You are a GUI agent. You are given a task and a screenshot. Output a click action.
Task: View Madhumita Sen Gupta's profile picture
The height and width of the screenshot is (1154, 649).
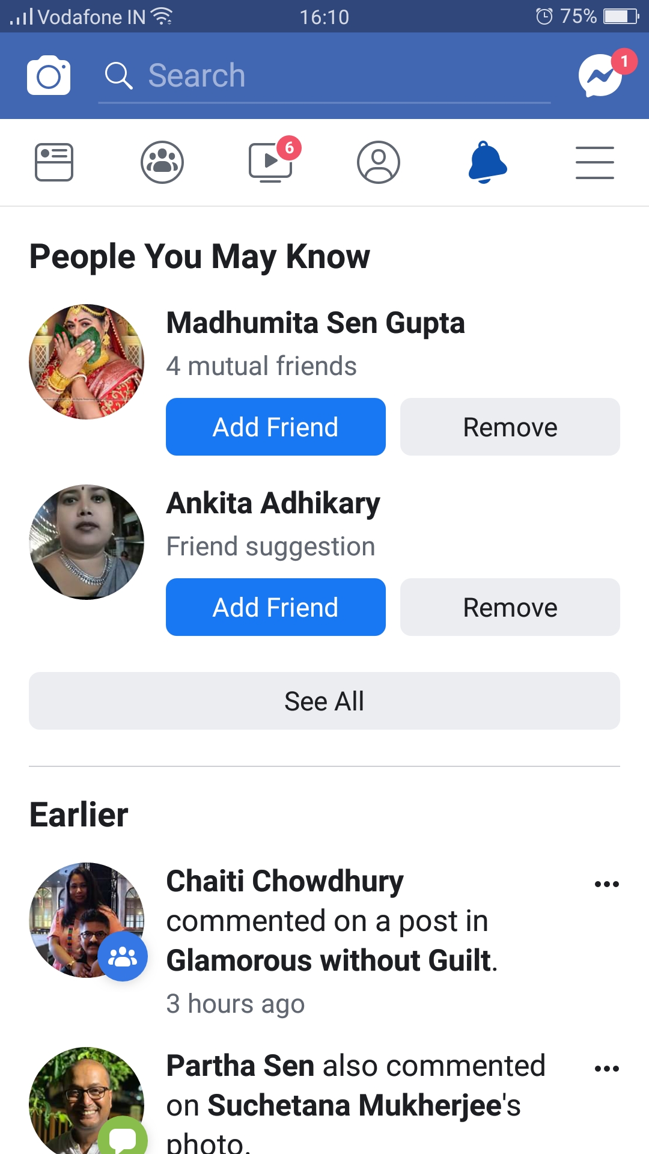[87, 362]
